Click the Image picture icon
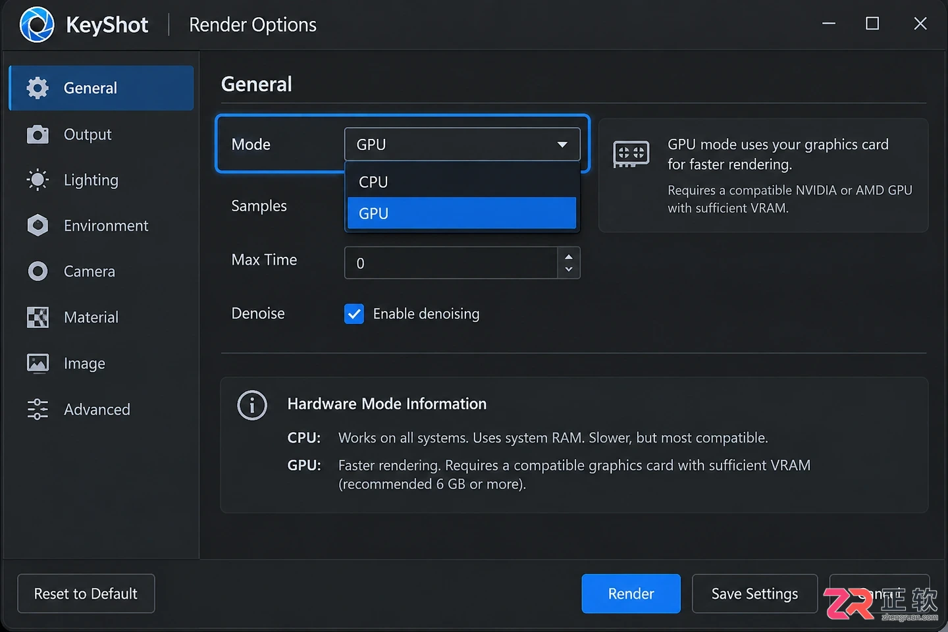948x632 pixels. tap(38, 363)
